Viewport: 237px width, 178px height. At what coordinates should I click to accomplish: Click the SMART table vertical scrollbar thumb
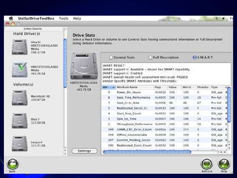pos(229,105)
